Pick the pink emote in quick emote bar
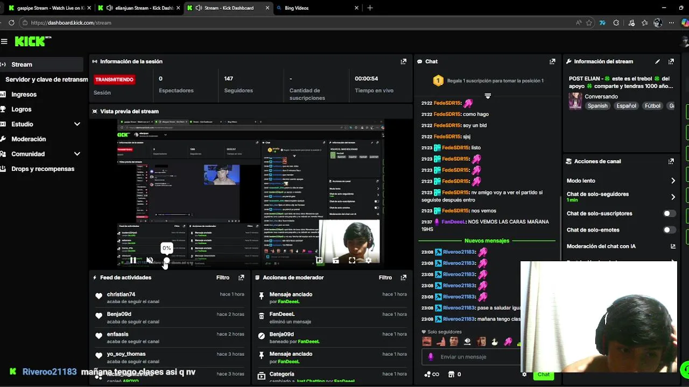The width and height of the screenshot is (689, 387). (508, 341)
